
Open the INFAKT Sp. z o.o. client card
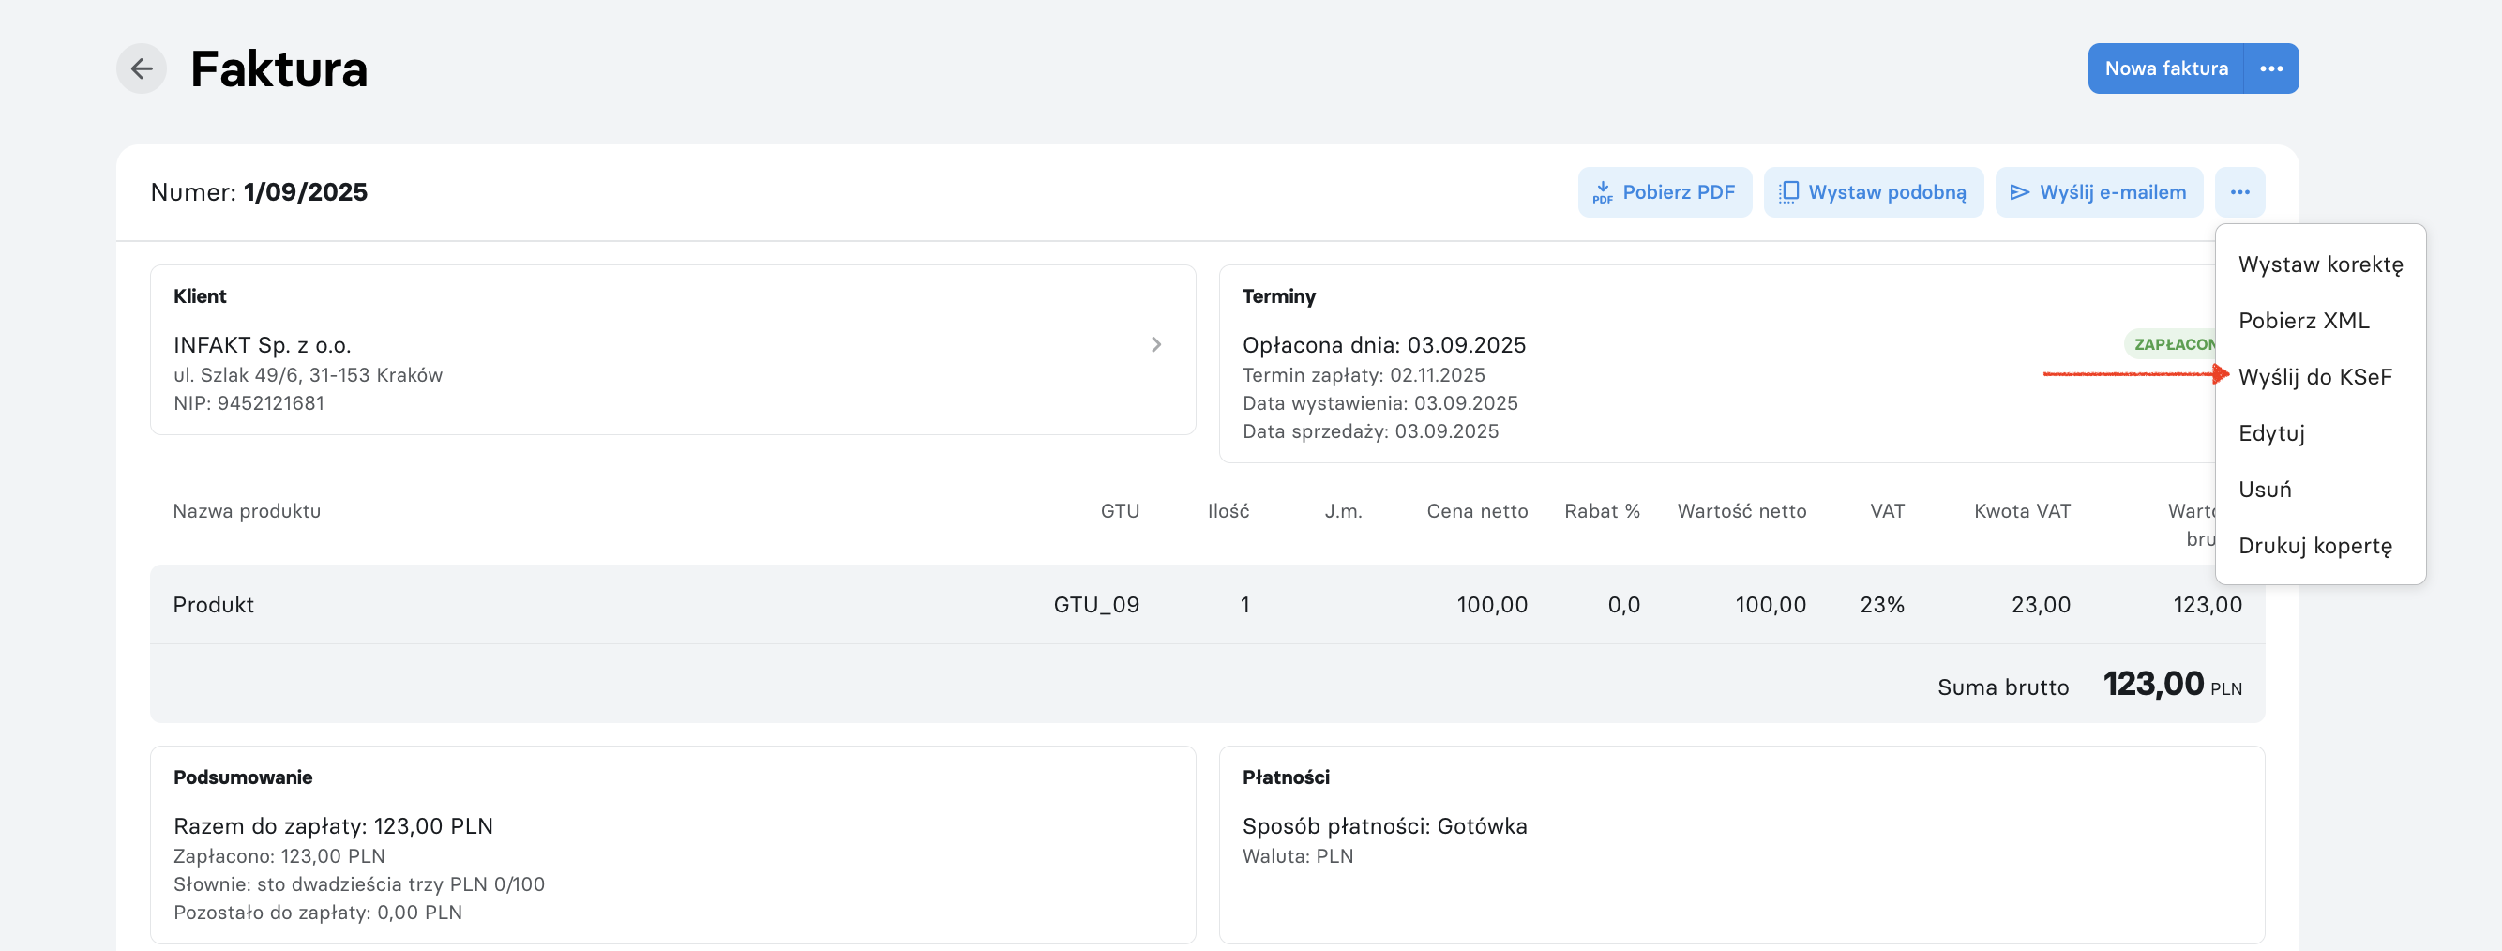tap(672, 350)
